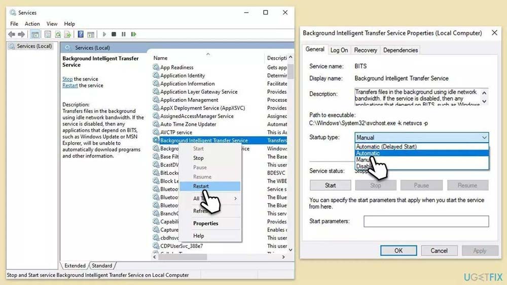Click the Pause Service toolbar icon
Screen dimensions: 507x285
point(124,34)
